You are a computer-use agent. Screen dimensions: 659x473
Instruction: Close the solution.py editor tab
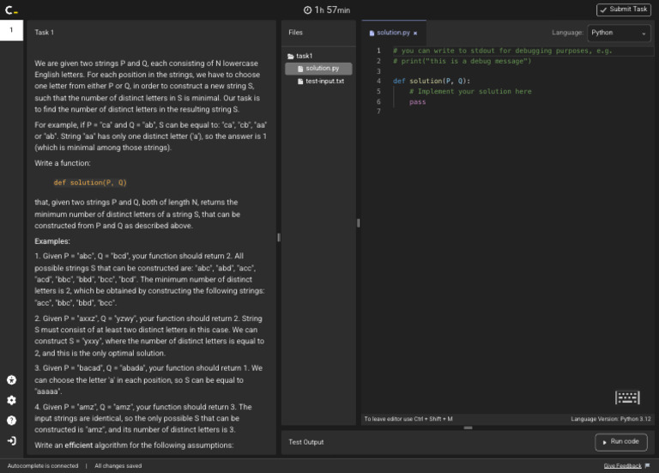[x=415, y=33]
